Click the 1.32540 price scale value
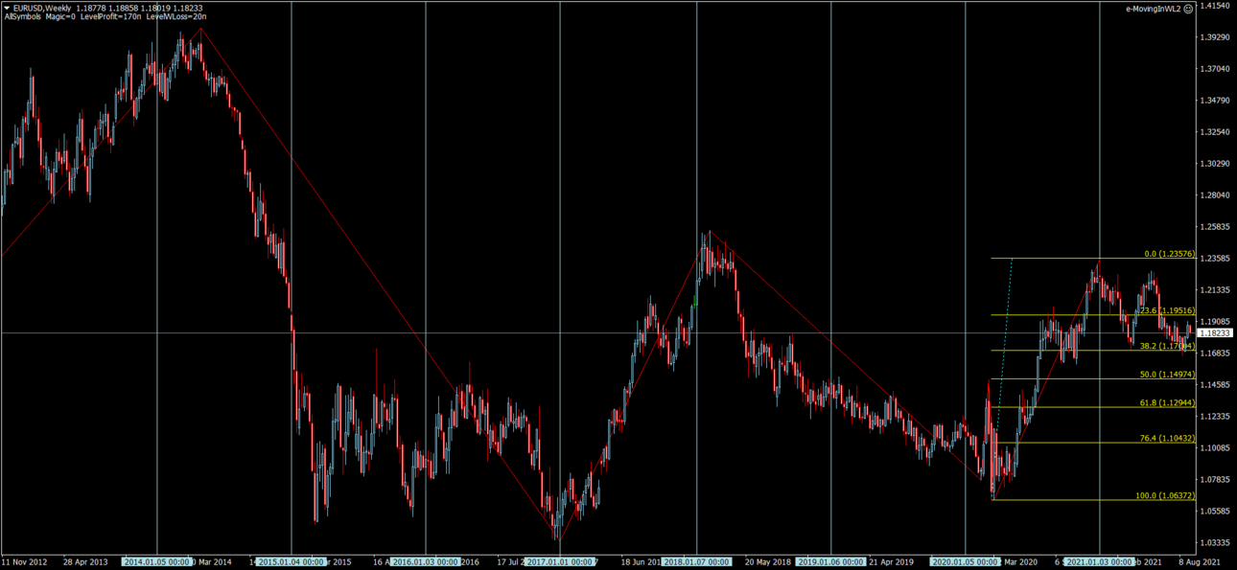Viewport: 1237px width, 570px height. 1215,132
